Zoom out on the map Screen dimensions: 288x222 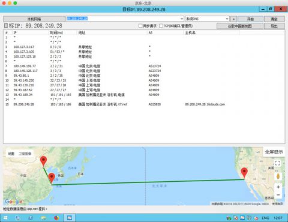278,195
